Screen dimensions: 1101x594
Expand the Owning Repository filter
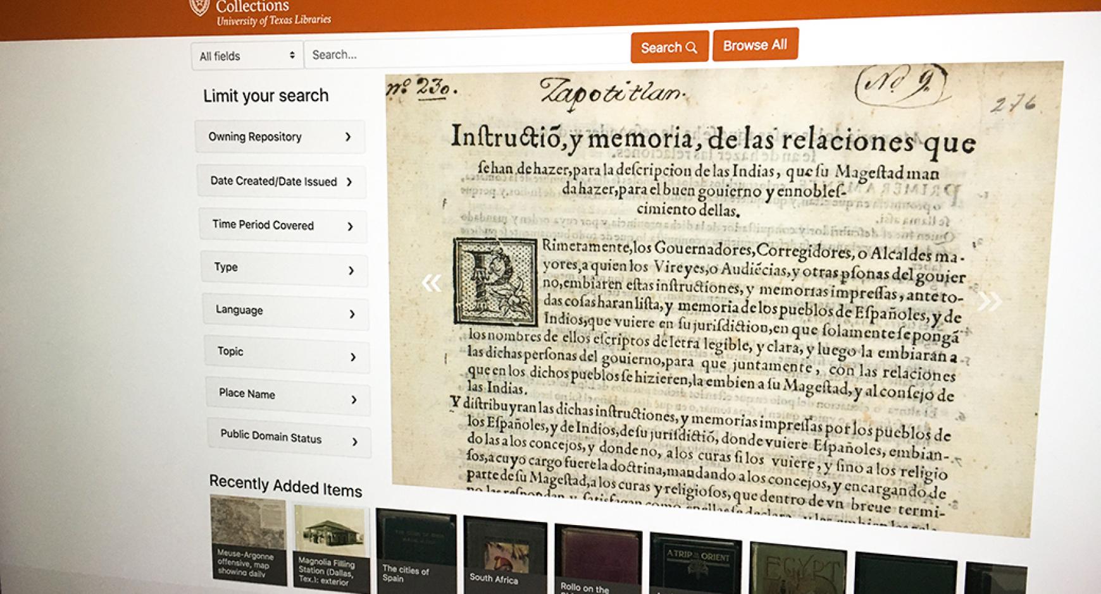(280, 136)
